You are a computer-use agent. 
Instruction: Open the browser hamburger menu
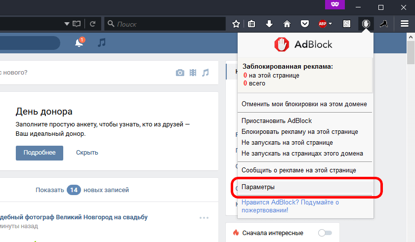[x=405, y=24]
